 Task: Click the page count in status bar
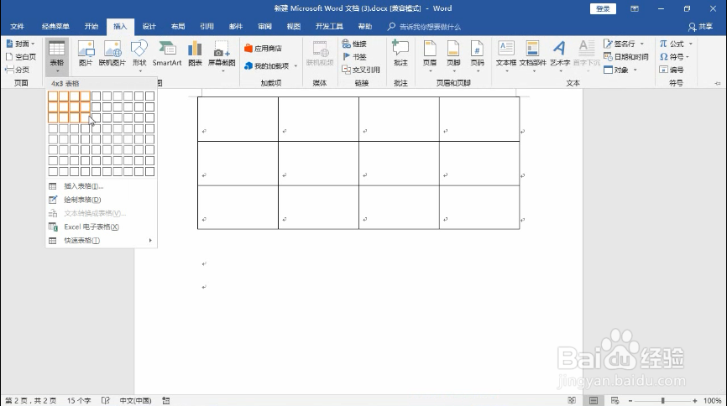[30, 400]
